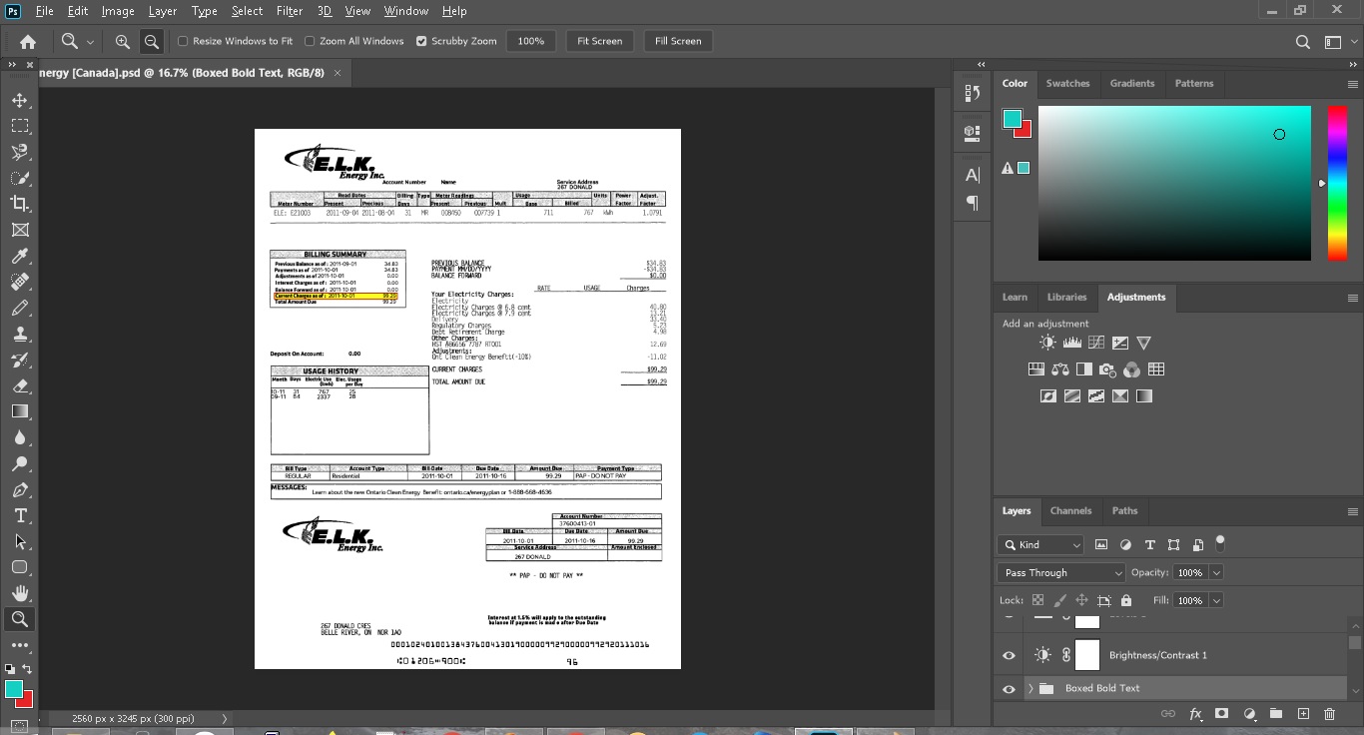Open the Filter menu
This screenshot has height=735, width=1364.
pos(290,11)
